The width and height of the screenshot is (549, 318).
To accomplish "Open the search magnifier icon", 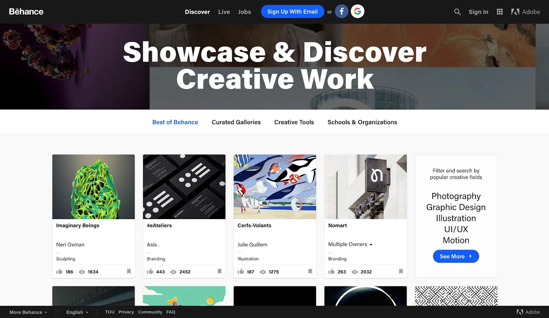I will pos(457,12).
